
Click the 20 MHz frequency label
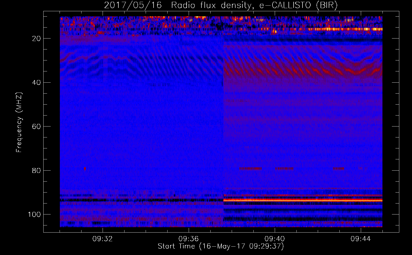(x=36, y=39)
